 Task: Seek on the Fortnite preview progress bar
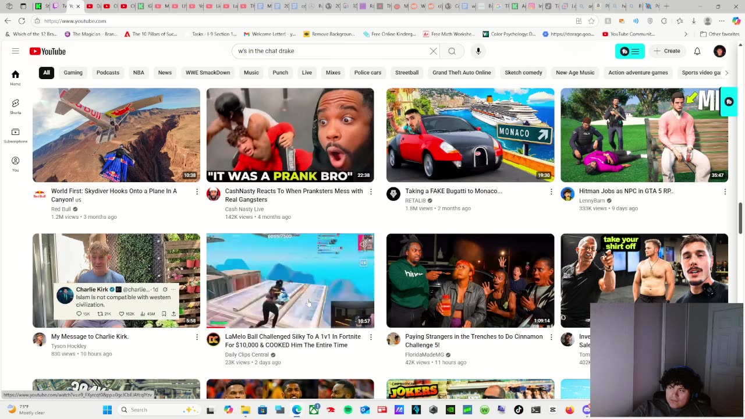290,327
